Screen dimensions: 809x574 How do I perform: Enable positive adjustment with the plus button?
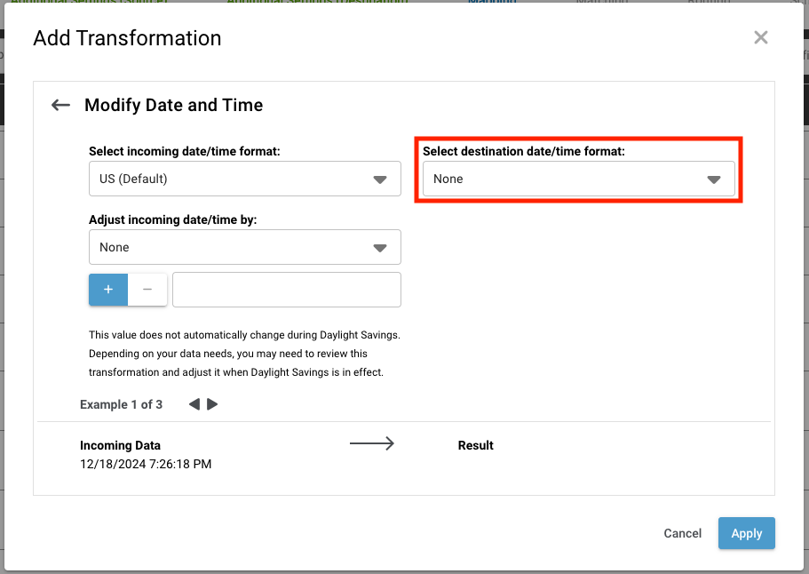click(107, 289)
